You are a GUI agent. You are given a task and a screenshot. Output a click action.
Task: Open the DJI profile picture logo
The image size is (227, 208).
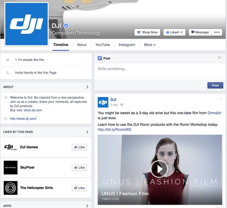[26, 24]
